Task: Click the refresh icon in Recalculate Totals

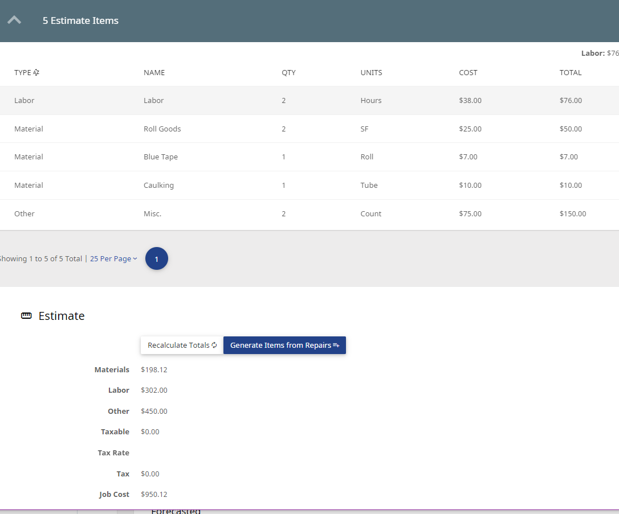Action: pos(214,345)
